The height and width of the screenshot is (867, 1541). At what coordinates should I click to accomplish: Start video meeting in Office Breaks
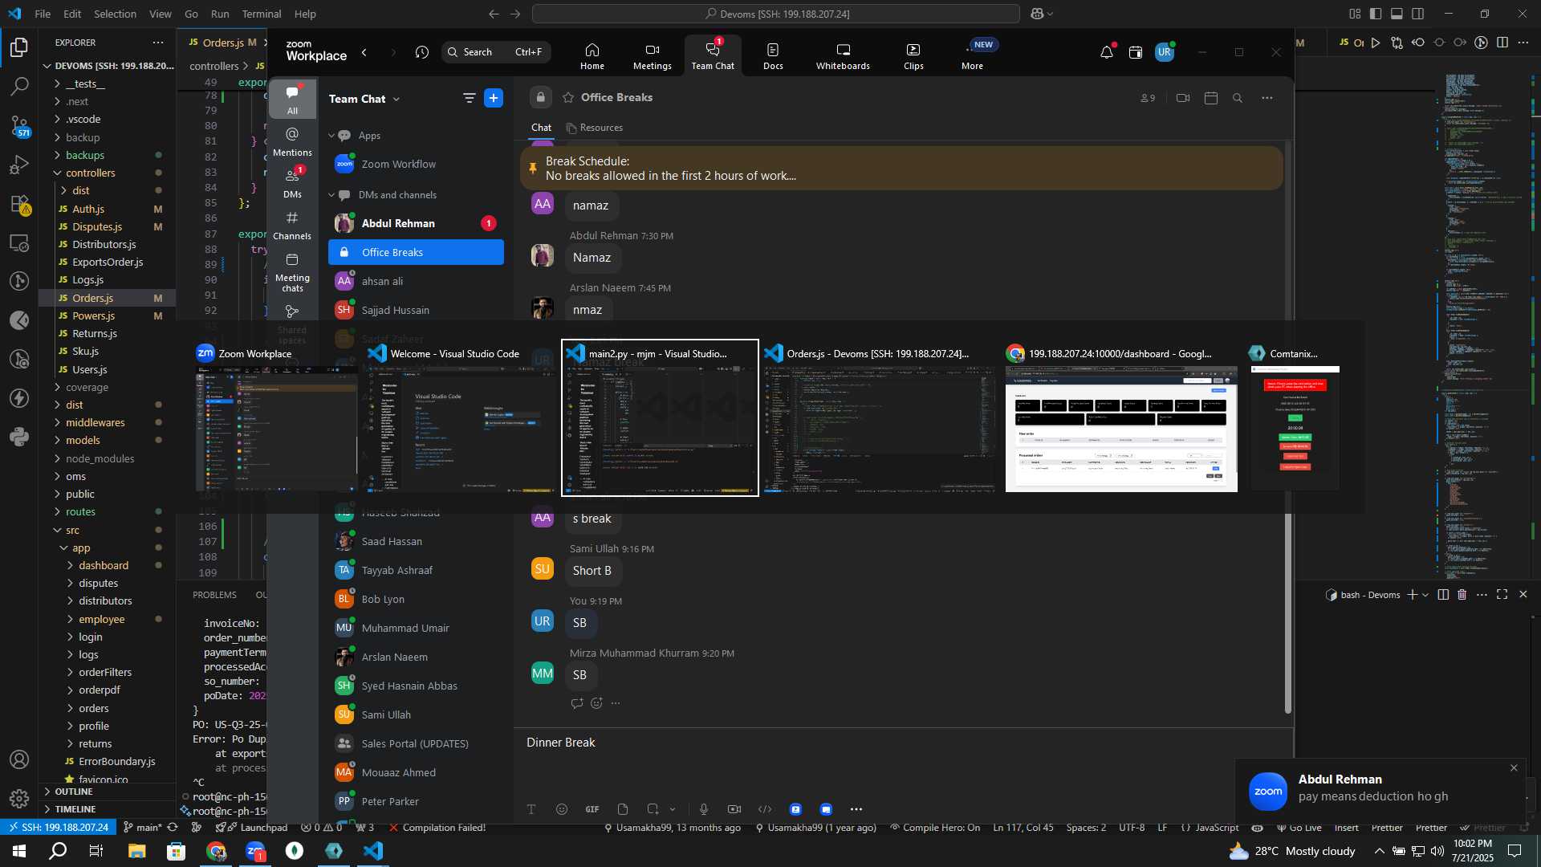[1182, 98]
